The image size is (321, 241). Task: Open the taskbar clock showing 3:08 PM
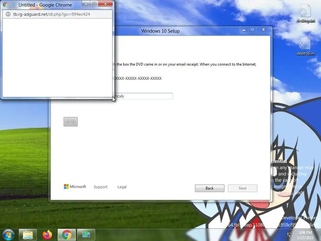coord(305,235)
